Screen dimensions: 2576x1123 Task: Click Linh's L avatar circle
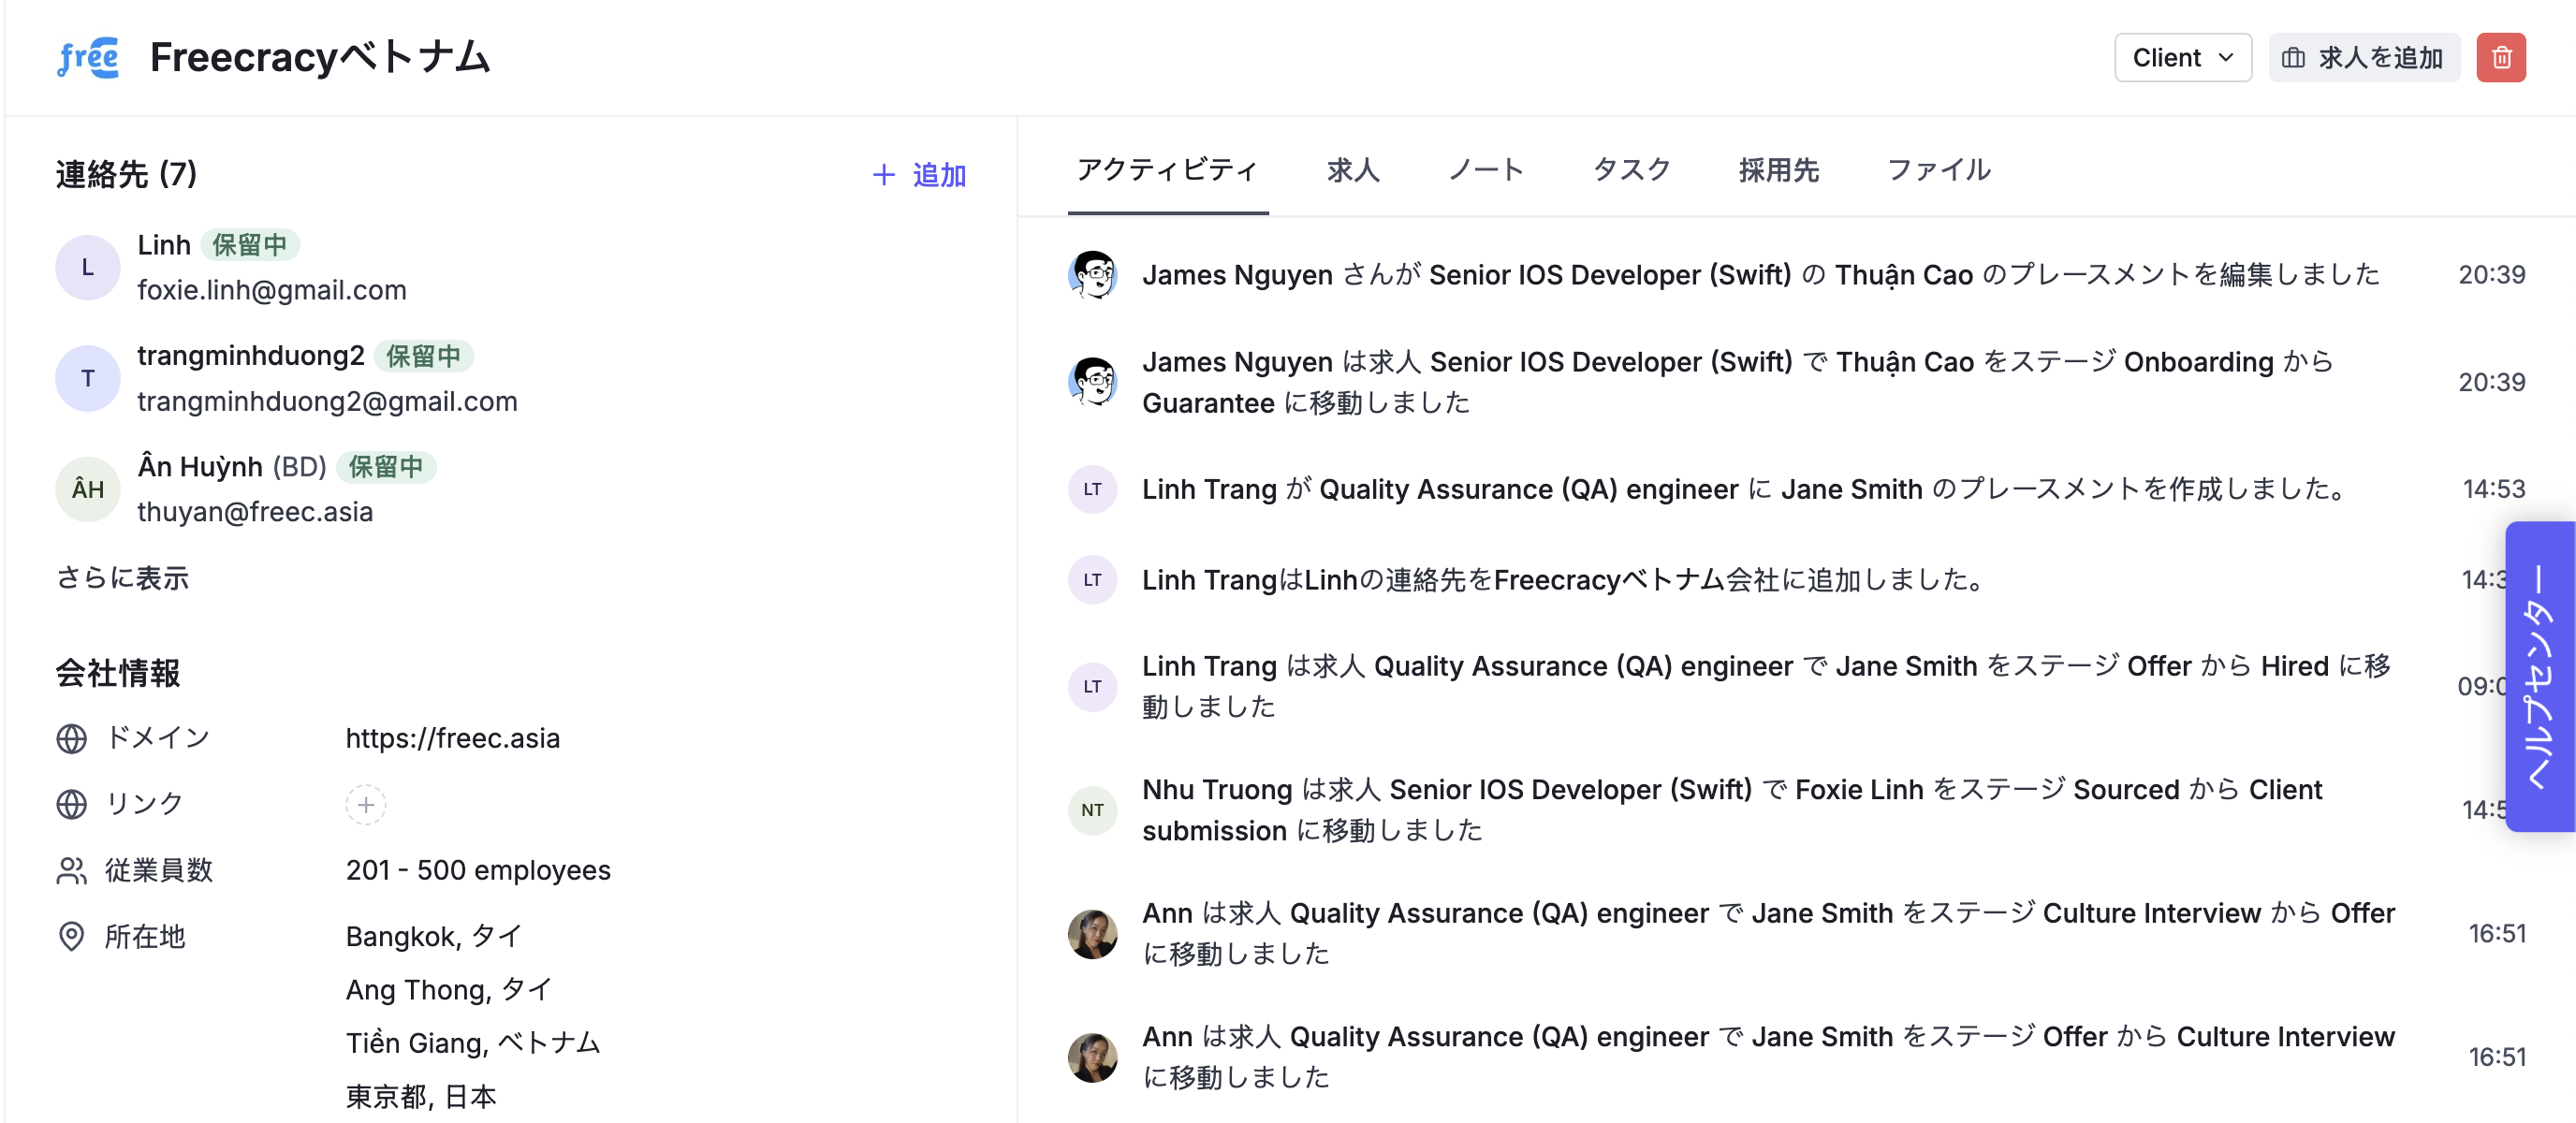coord(88,268)
